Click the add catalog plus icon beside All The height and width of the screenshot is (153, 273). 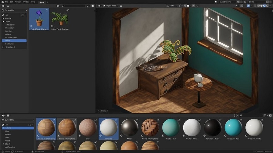(25, 15)
